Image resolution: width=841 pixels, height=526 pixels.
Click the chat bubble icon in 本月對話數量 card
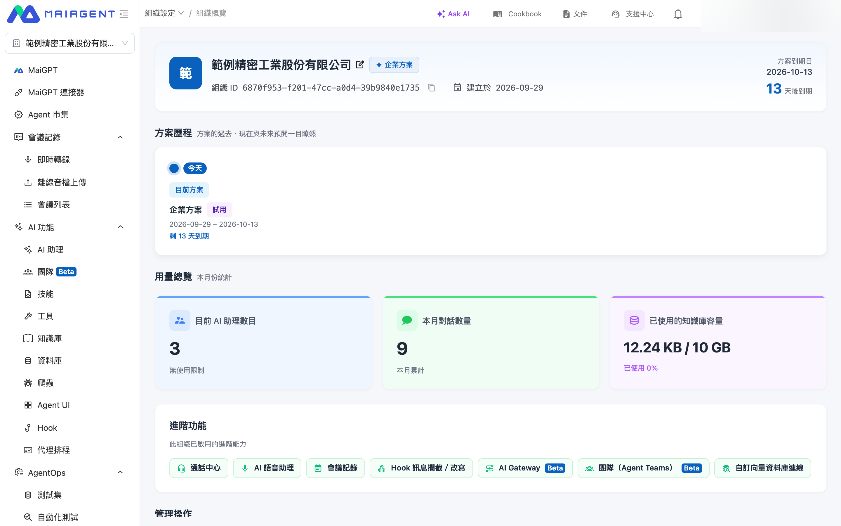tap(407, 320)
